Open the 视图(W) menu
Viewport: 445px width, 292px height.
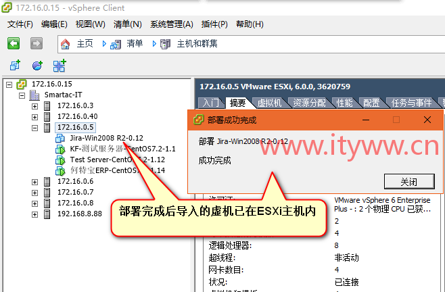click(90, 24)
